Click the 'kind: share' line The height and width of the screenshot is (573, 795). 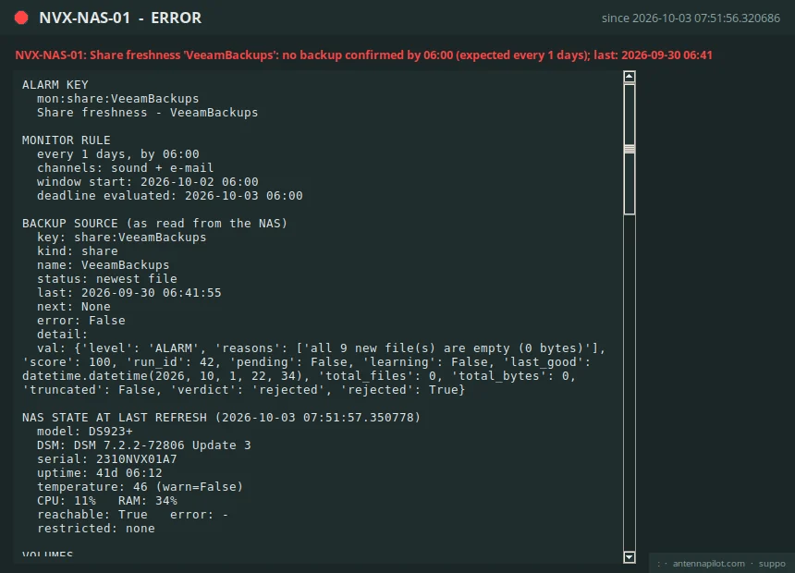point(78,251)
